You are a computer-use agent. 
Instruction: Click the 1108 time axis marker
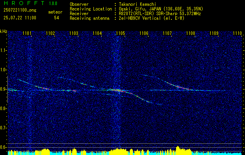191,33
